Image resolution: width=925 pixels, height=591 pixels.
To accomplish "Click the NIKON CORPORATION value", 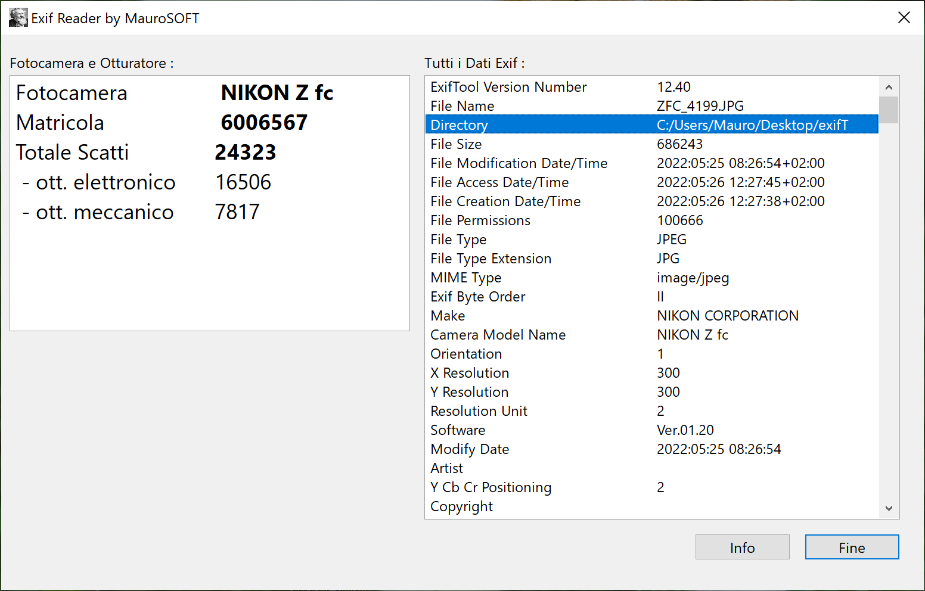I will (728, 316).
